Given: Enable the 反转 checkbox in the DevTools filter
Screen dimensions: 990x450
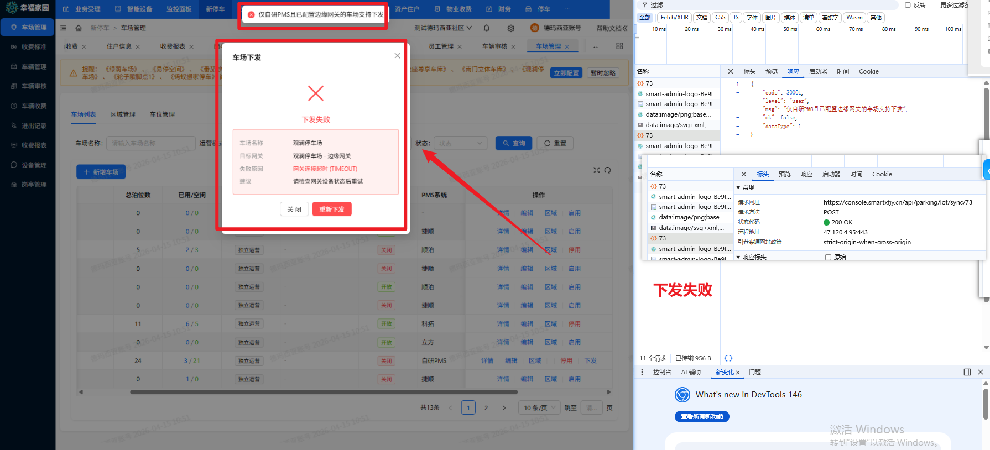Looking at the screenshot, I should [908, 5].
